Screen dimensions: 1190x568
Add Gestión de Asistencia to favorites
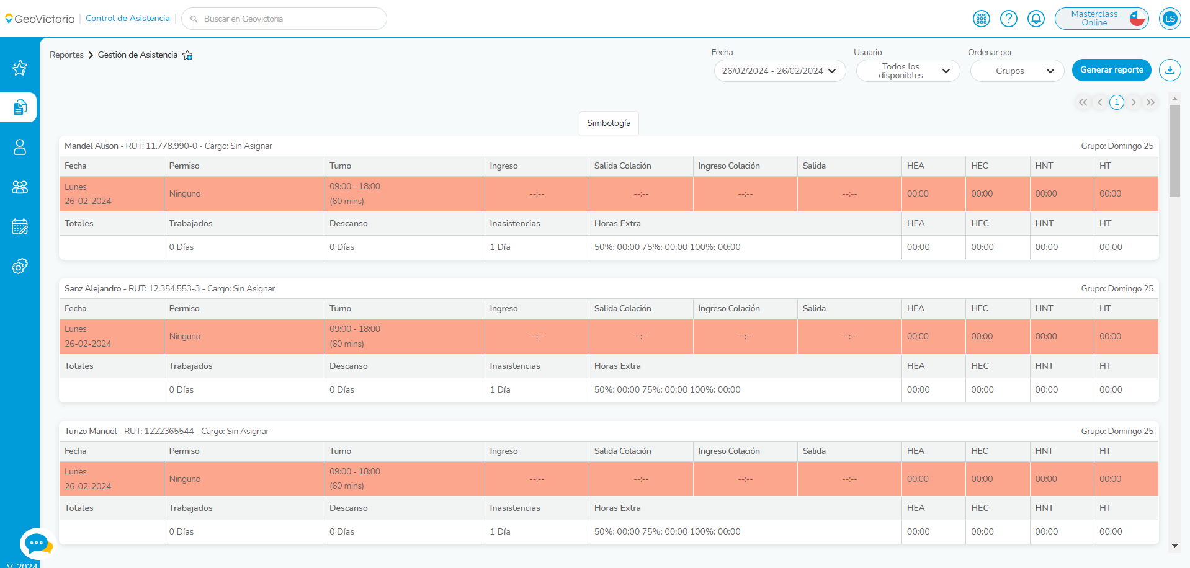coord(187,55)
